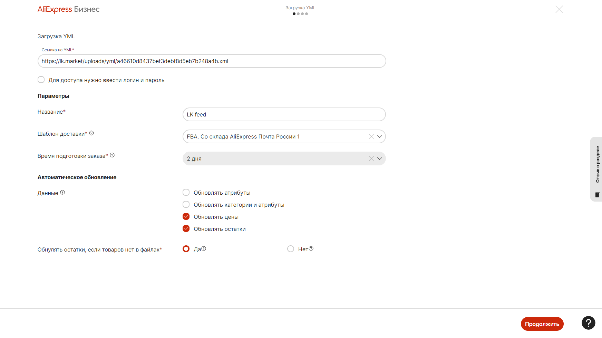This screenshot has height=338, width=602.
Task: Show hint icon next to Да option
Action: (204, 248)
